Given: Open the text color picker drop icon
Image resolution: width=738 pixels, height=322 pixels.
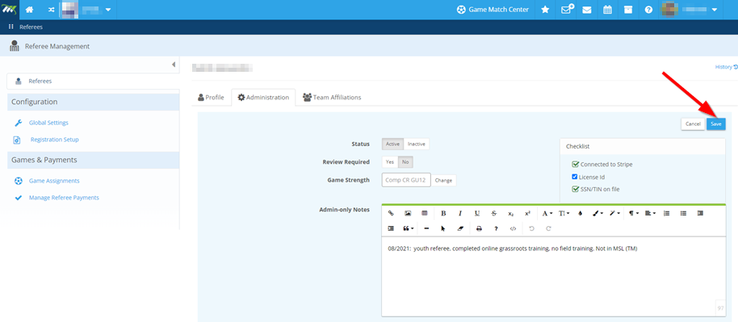Looking at the screenshot, I should pos(580,213).
